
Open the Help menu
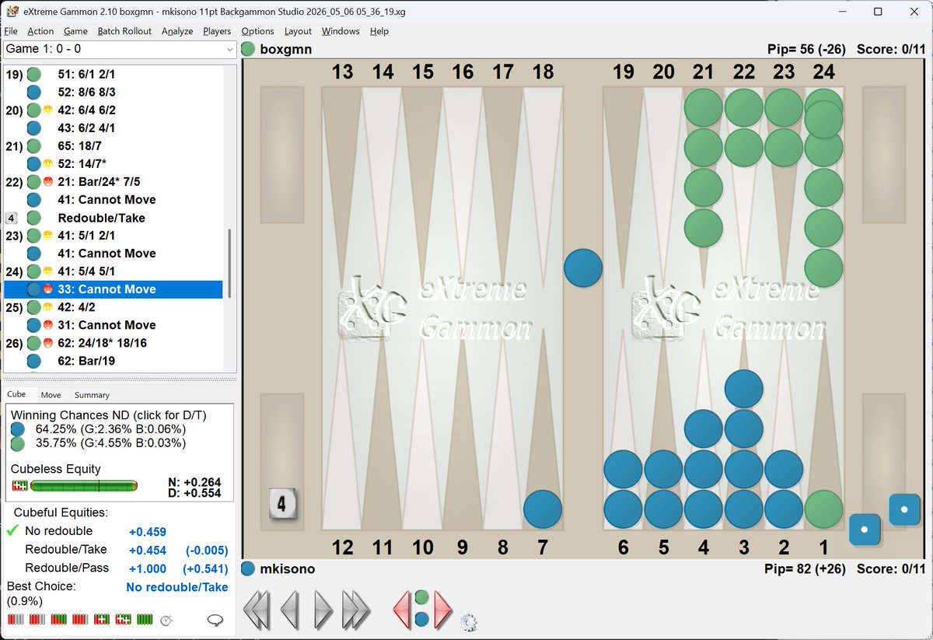(x=379, y=31)
